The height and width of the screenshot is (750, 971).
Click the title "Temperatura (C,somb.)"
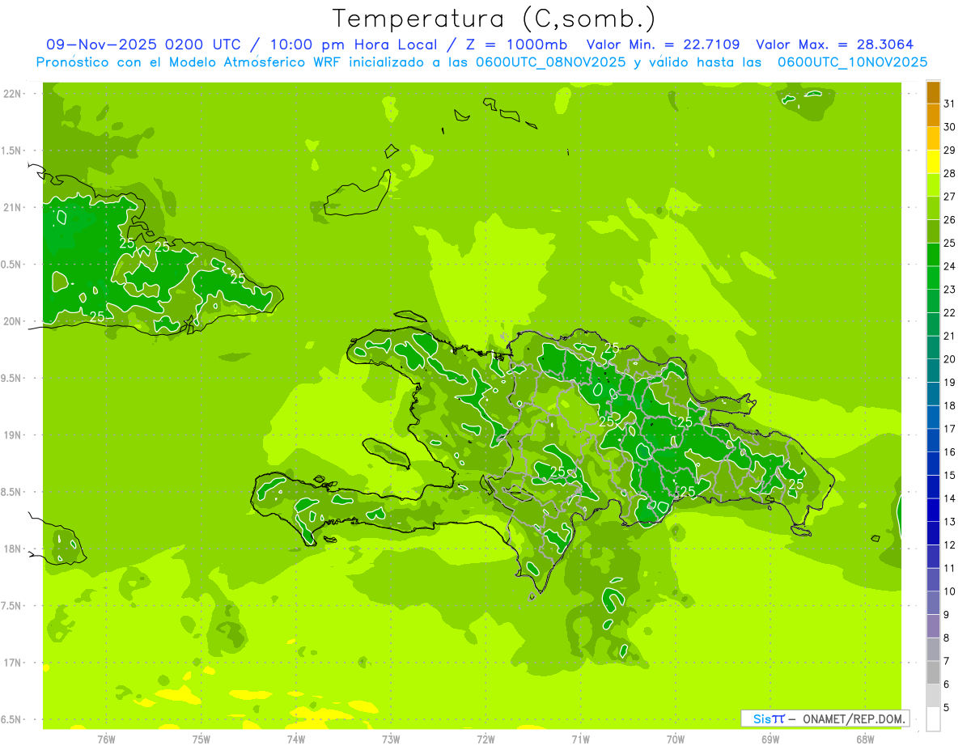pyautogui.click(x=494, y=19)
